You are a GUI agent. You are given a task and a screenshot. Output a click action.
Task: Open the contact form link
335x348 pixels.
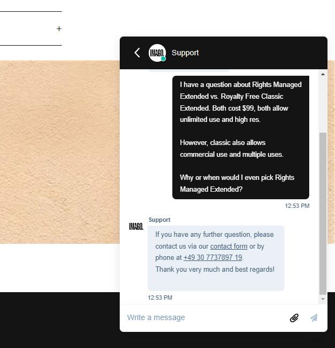(229, 247)
